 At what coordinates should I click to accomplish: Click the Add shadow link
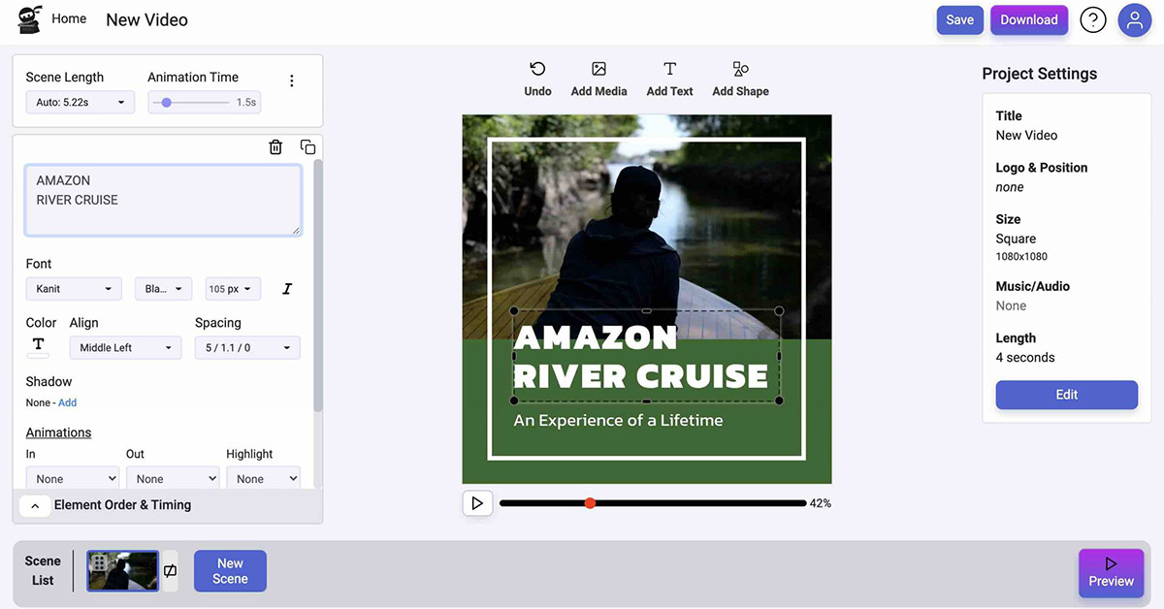point(67,402)
